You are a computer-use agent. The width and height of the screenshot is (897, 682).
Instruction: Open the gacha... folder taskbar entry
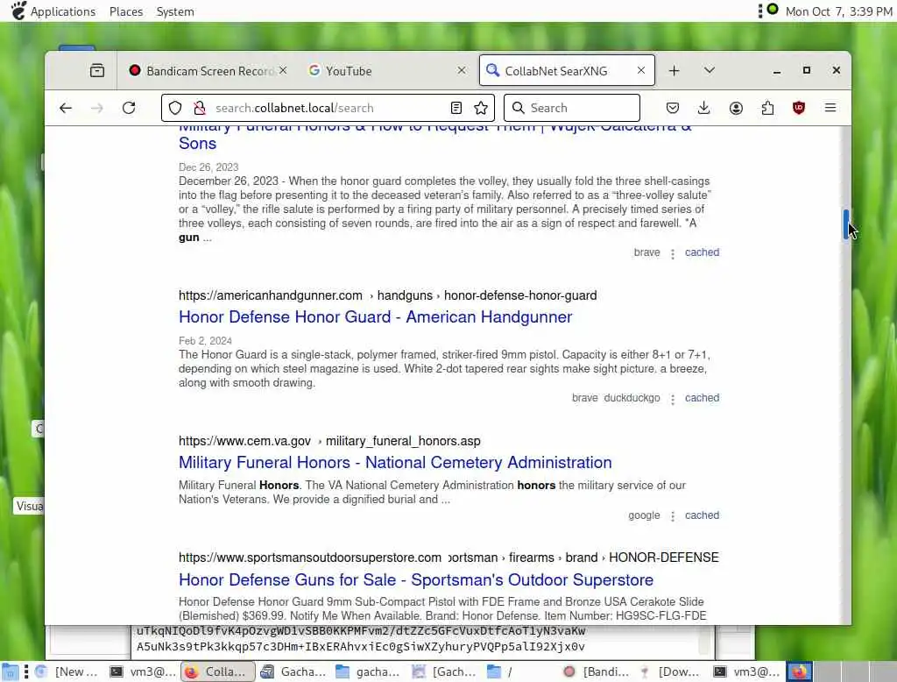tap(369, 671)
